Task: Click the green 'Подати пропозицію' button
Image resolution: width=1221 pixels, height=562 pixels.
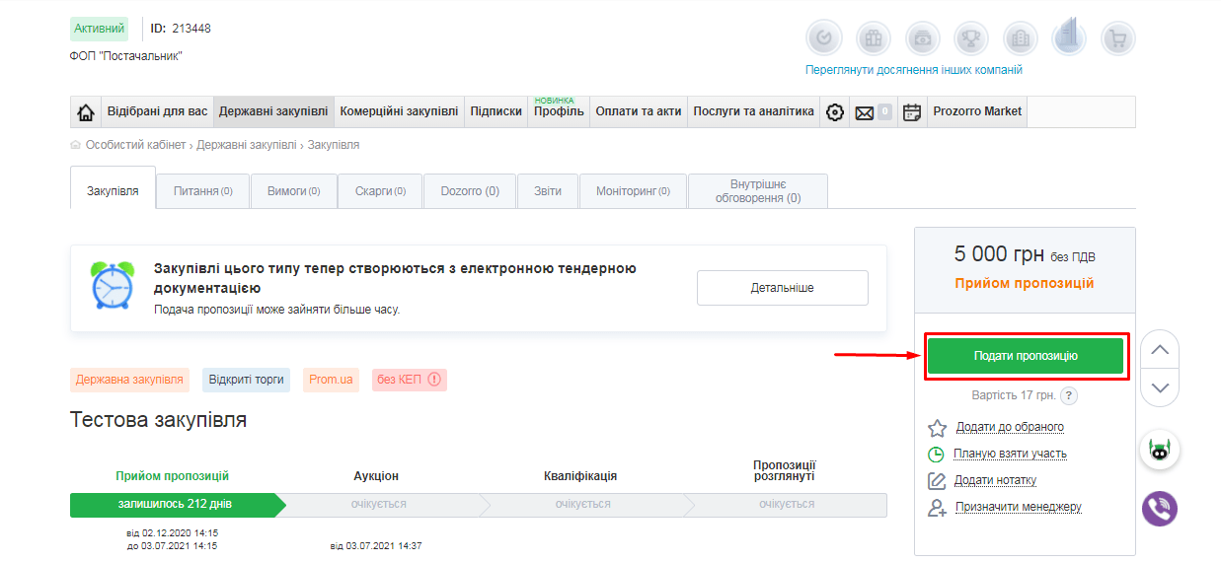Action: [x=1026, y=356]
